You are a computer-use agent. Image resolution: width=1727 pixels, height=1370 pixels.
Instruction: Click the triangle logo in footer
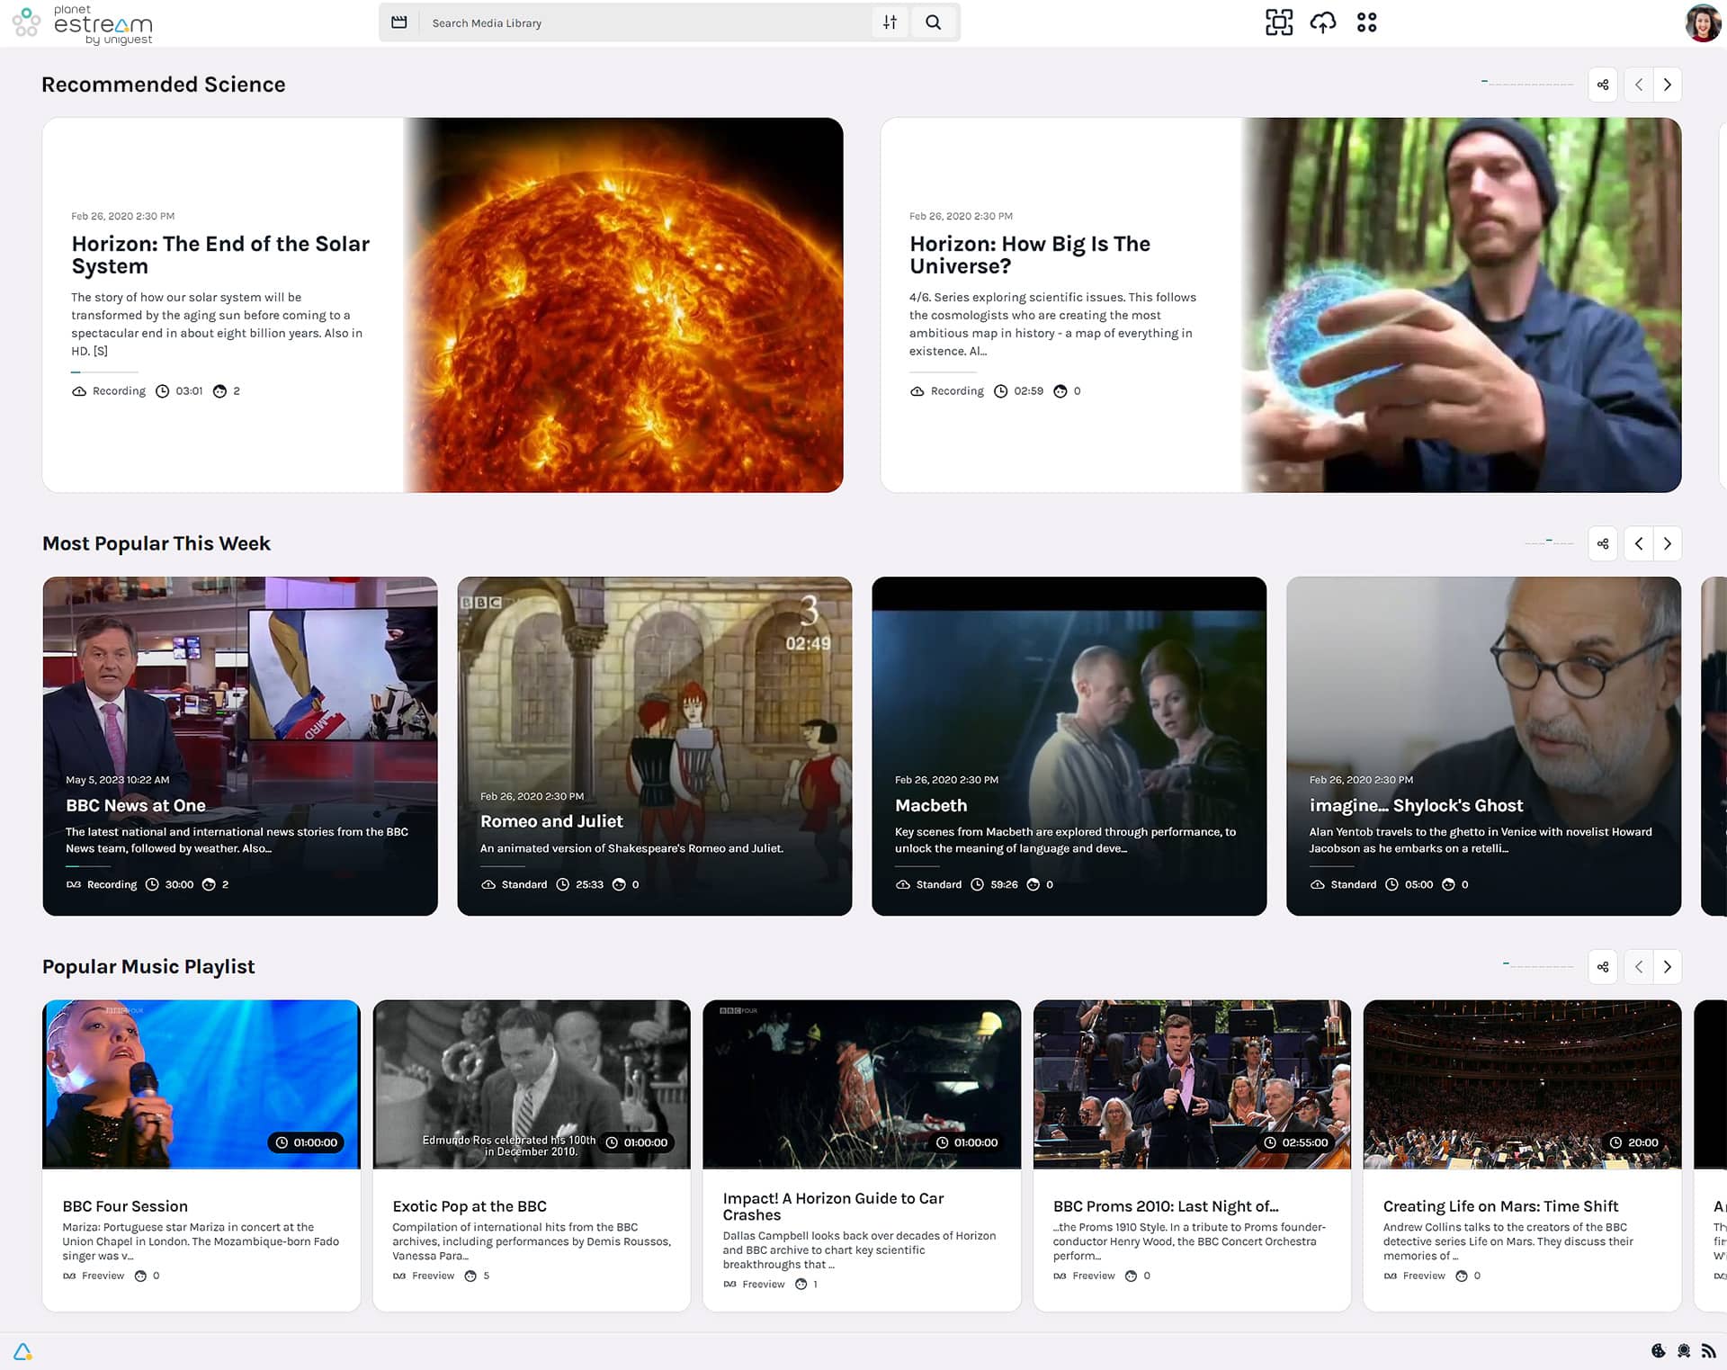(22, 1351)
